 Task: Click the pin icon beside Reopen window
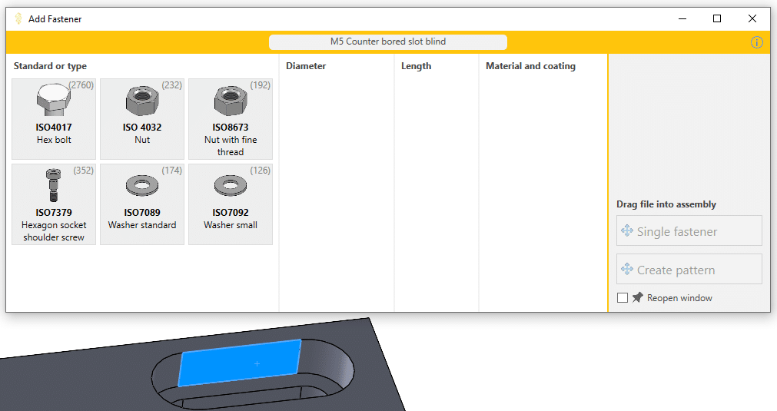coord(638,297)
